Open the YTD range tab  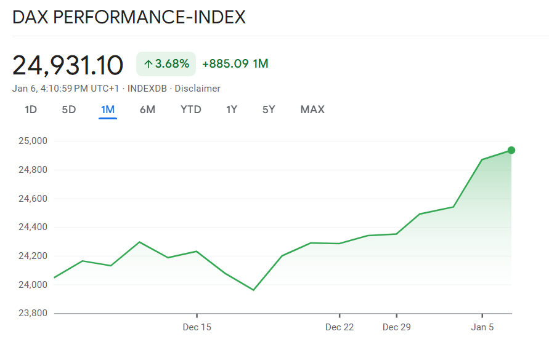tap(191, 110)
